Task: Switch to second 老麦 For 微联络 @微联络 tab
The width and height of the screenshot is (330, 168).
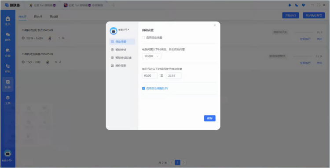Action: point(84,5)
